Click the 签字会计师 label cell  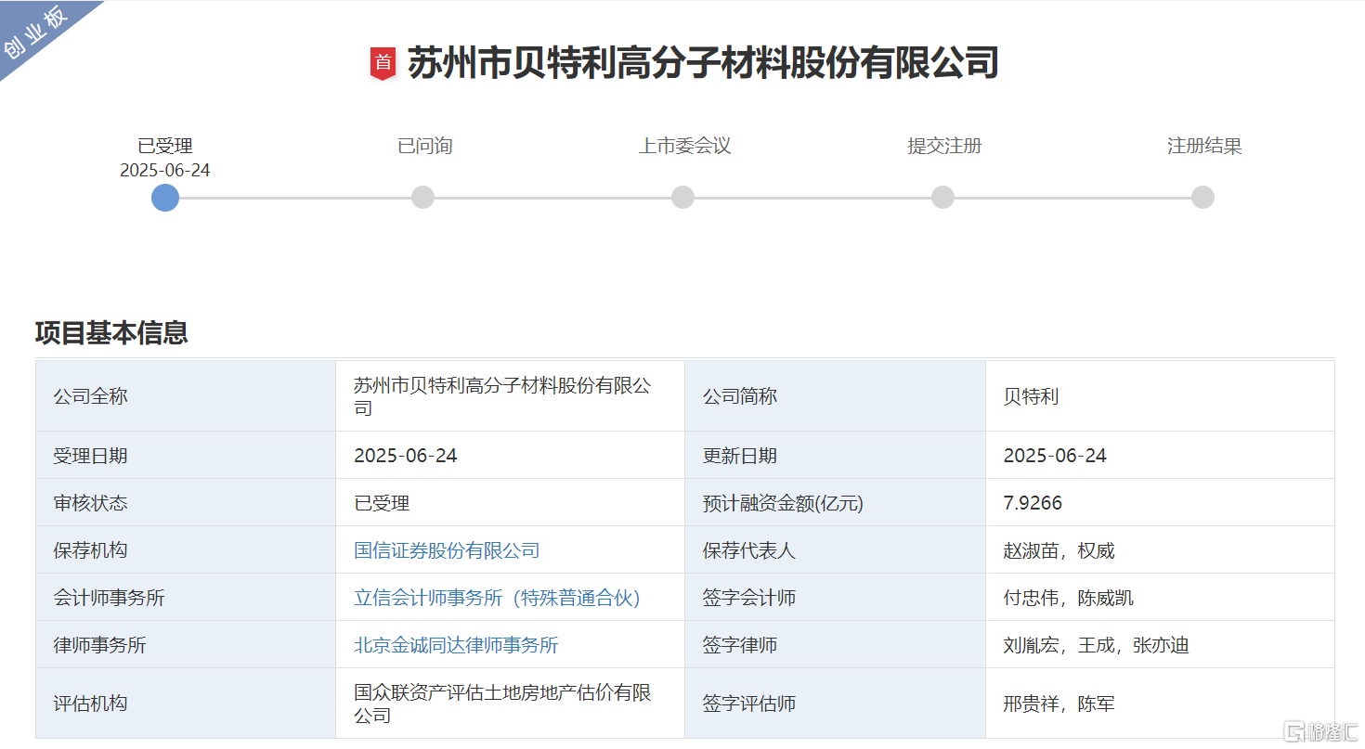[835, 598]
